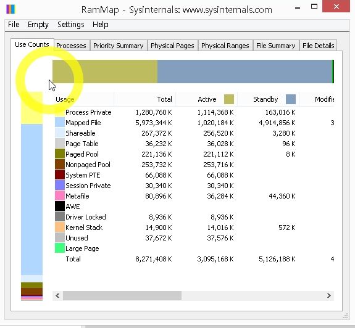Click the Session Private color swatch
The image size is (355, 328).
(x=60, y=185)
